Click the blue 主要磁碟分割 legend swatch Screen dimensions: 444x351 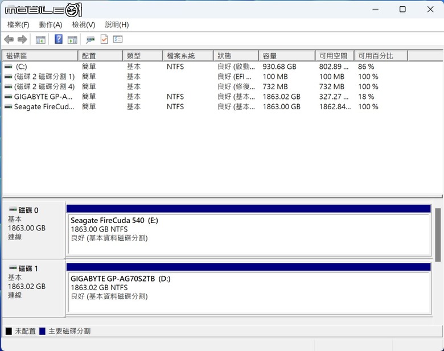pyautogui.click(x=42, y=331)
